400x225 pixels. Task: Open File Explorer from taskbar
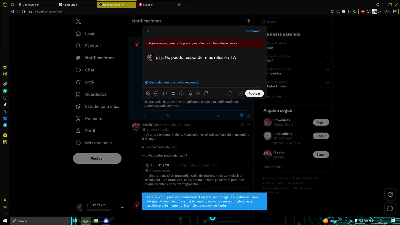96,221
